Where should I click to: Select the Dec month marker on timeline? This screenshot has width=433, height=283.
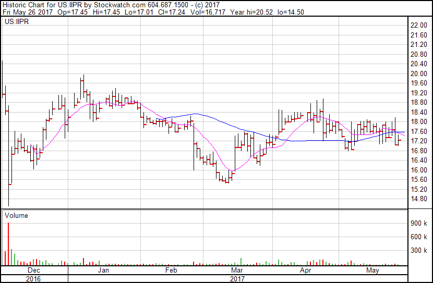point(34,270)
